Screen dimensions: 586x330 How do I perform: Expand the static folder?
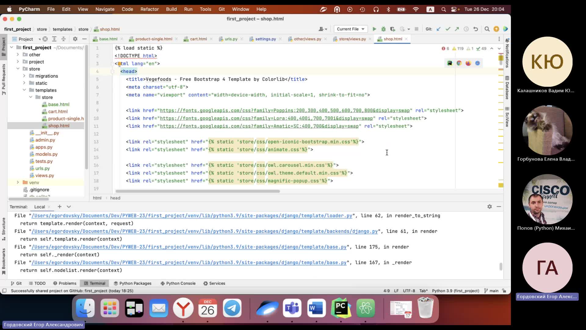pyautogui.click(x=24, y=83)
